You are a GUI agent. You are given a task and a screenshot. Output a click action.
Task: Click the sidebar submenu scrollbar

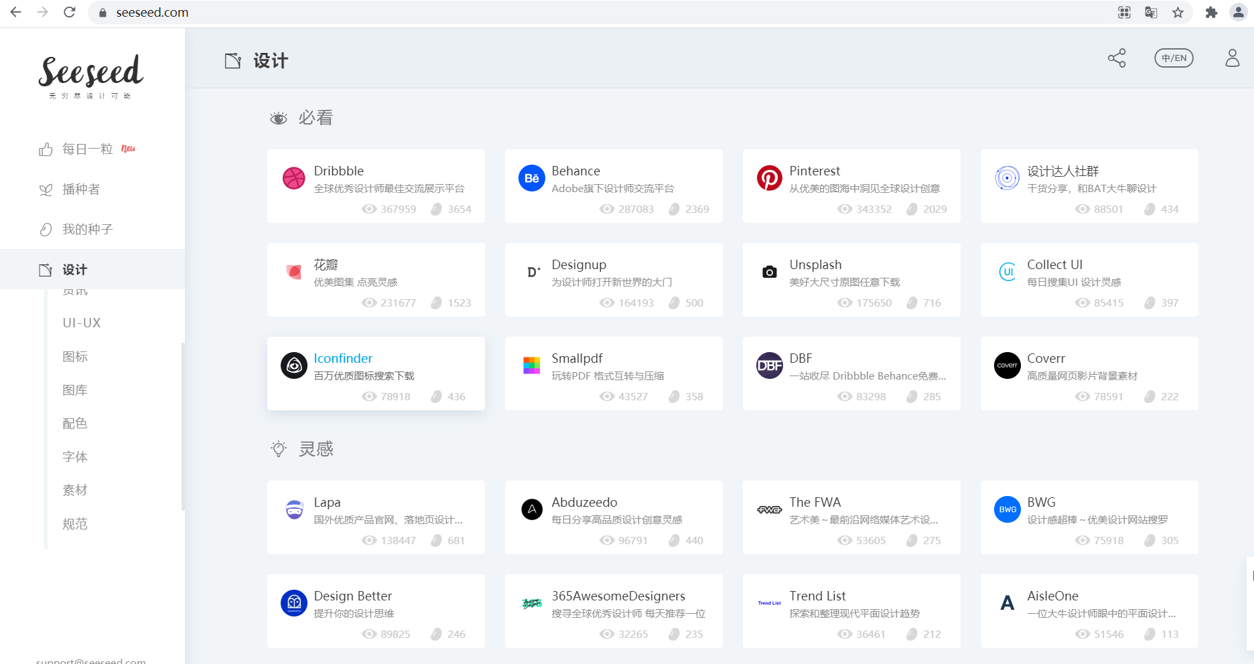182,426
